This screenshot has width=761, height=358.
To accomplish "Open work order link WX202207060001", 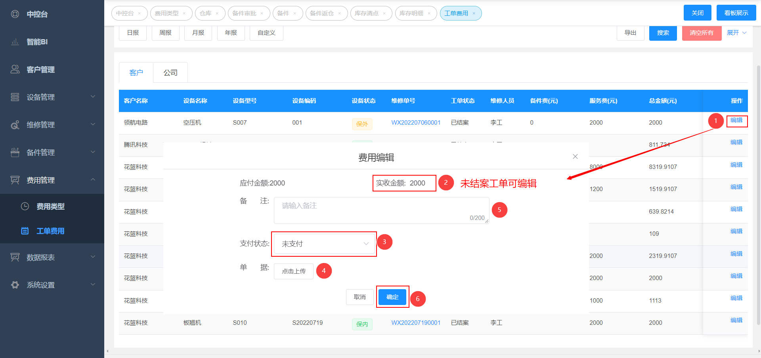I will tap(416, 123).
